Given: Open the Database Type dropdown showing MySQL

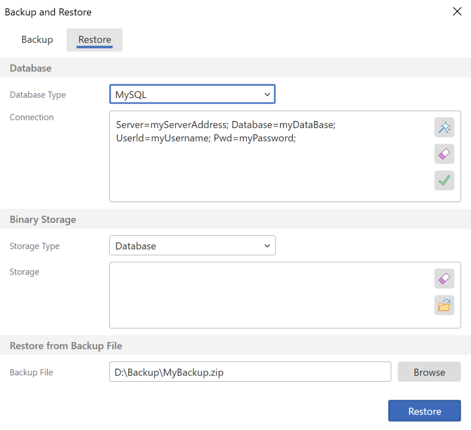Looking at the screenshot, I should 192,94.
